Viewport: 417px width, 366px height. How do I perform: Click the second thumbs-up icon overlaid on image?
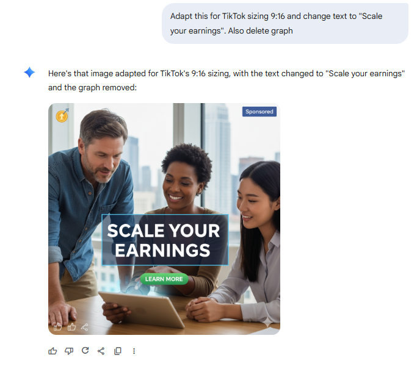pyautogui.click(x=71, y=327)
